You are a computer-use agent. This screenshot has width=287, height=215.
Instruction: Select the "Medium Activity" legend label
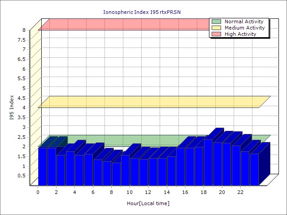click(x=244, y=28)
